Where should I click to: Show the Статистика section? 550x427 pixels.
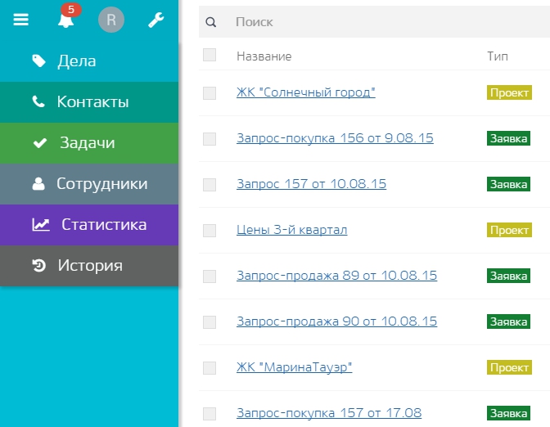click(x=89, y=225)
